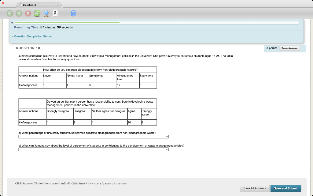The image size is (313, 196).
Task: Select the Blackboard tab
Action: tap(39, 5)
